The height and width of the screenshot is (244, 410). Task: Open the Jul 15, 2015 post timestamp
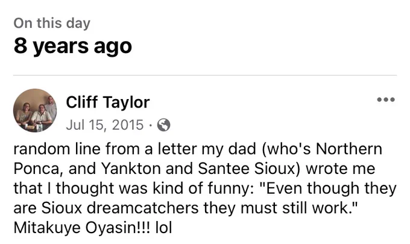click(x=105, y=125)
